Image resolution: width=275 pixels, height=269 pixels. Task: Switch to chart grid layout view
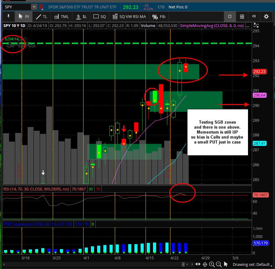(242, 16)
